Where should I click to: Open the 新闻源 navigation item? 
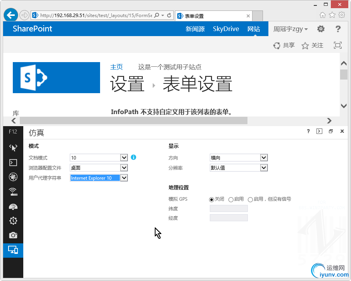click(x=195, y=29)
